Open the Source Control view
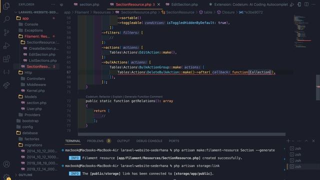Viewport: 320px width, 180px height. (x=6, y=32)
